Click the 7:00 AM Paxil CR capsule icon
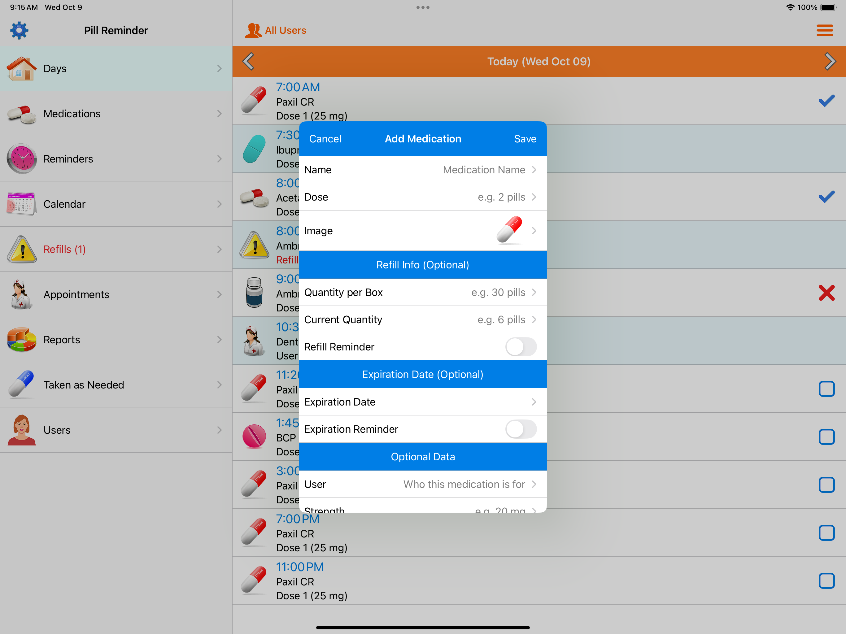This screenshot has height=634, width=846. 254,101
